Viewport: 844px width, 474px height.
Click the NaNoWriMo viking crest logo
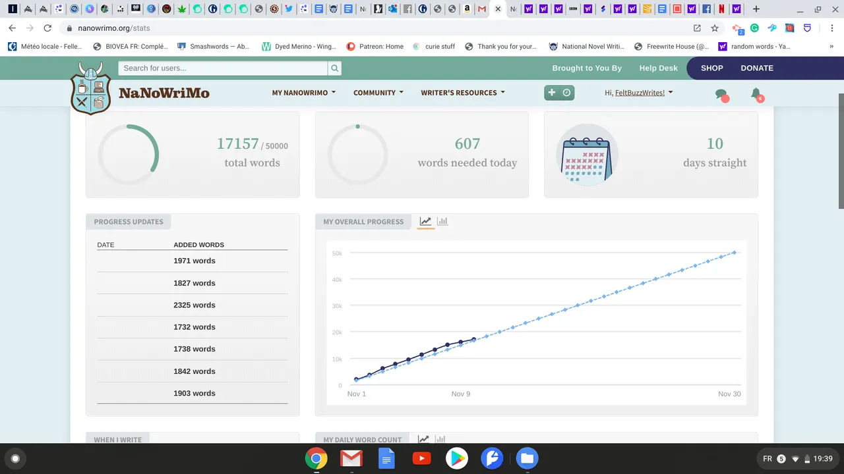coord(90,88)
